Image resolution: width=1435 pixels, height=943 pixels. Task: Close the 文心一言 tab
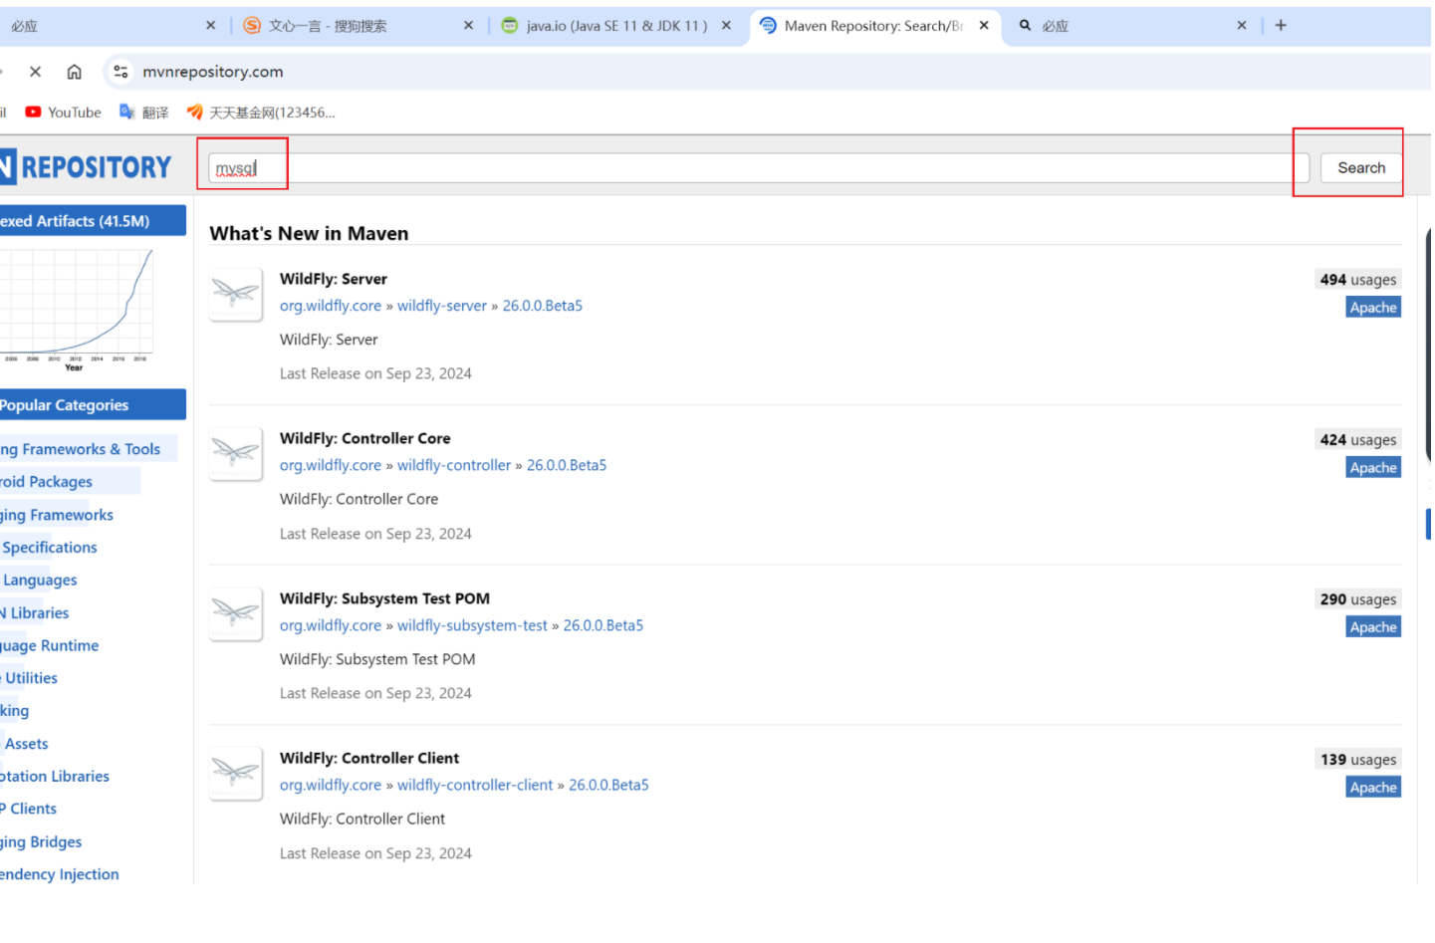tap(468, 26)
